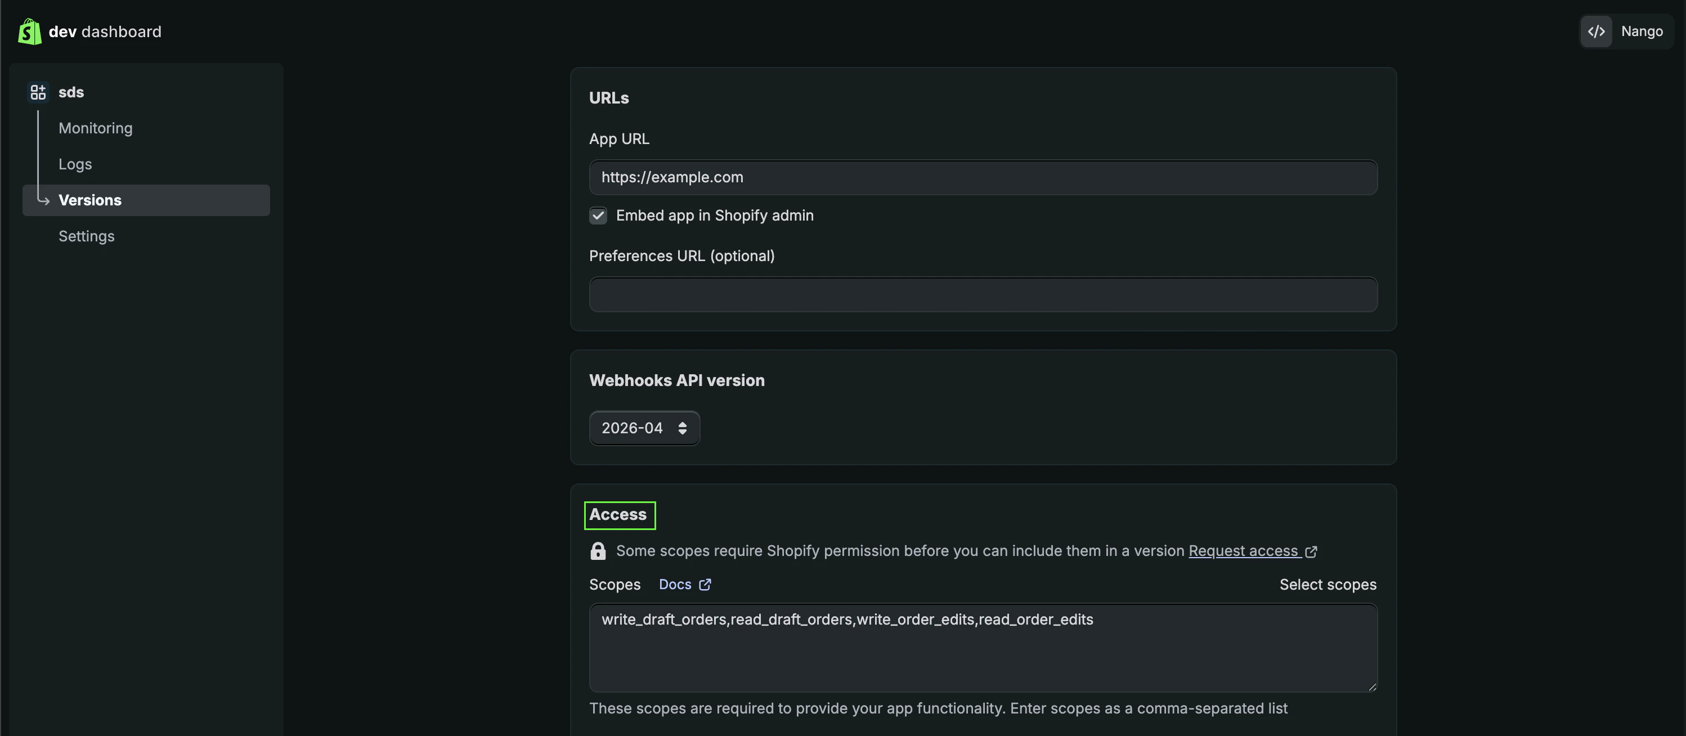Click the Select scopes button
Viewport: 1686px width, 736px height.
[x=1328, y=584]
